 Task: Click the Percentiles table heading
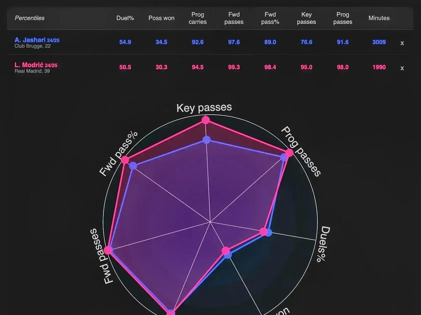[30, 18]
